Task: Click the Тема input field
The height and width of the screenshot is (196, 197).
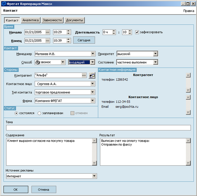Action: click(98, 128)
